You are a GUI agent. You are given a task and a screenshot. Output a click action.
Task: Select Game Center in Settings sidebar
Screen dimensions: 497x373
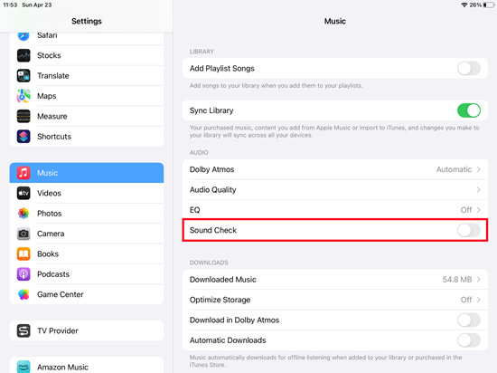(x=87, y=294)
